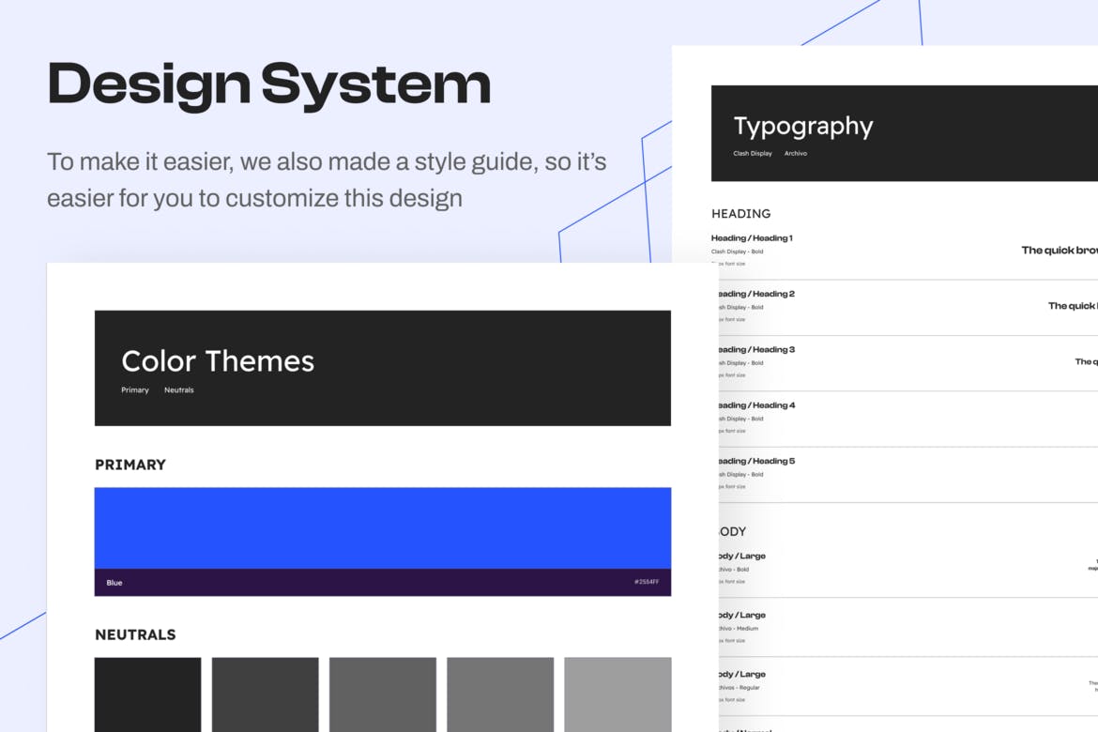1098x732 pixels.
Task: Pick the middle neutral gray swatch
Action: click(x=382, y=694)
